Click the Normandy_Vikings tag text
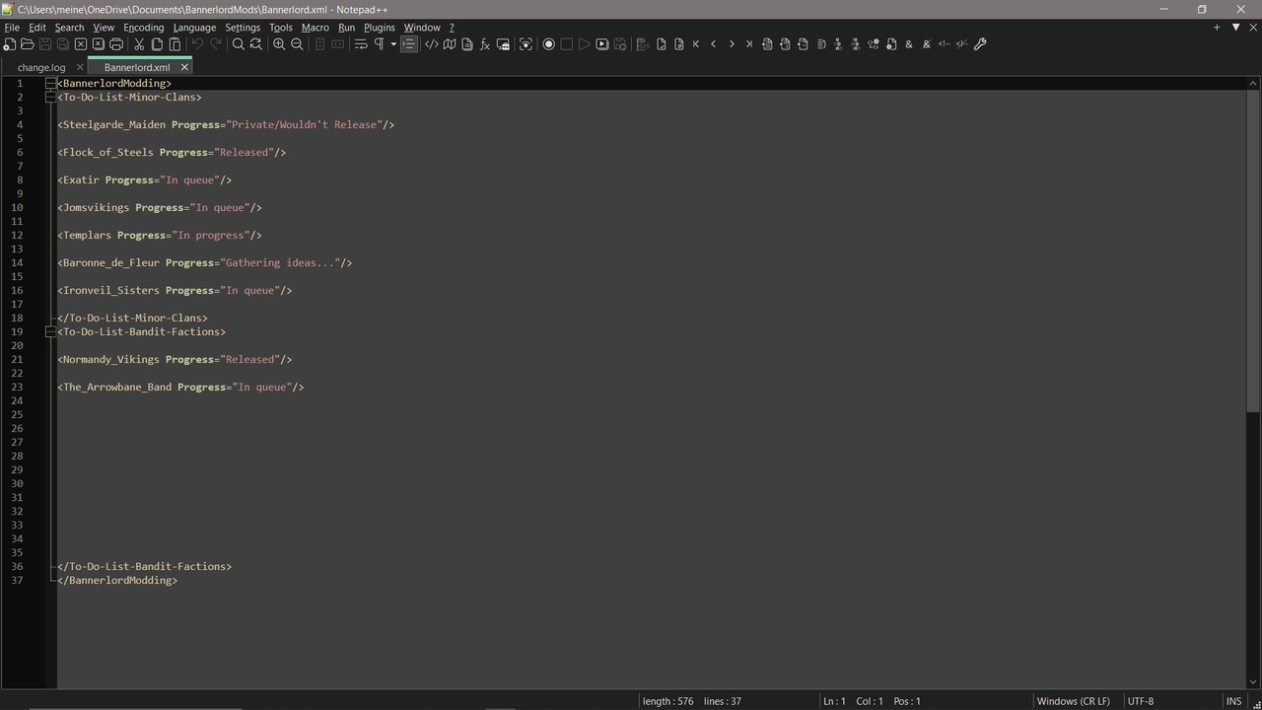Screen dimensions: 1262x710 coord(110,360)
